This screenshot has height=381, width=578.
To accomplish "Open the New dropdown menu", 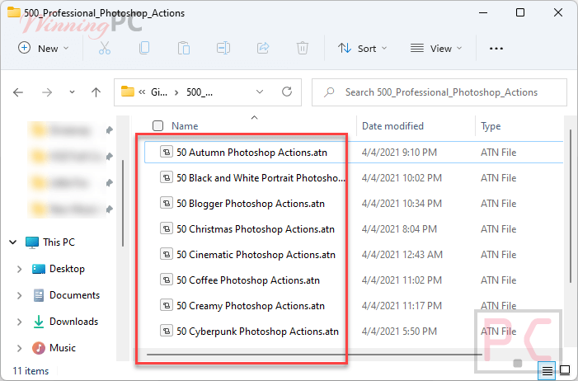I will pos(44,49).
